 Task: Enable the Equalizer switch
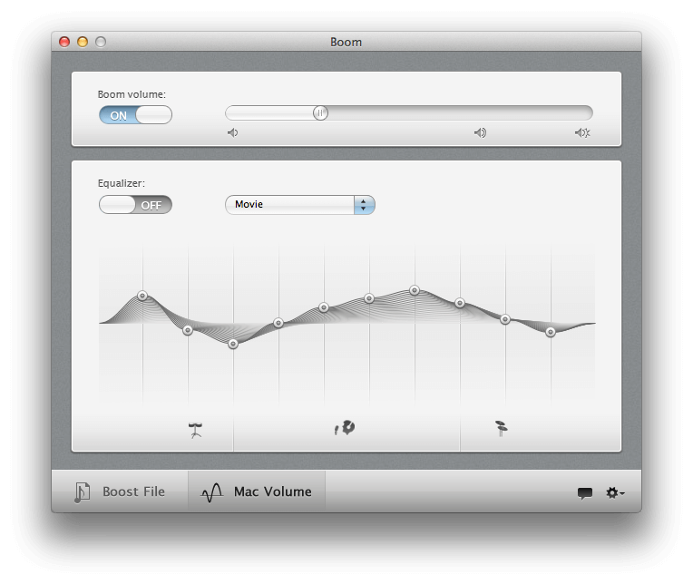click(x=135, y=205)
